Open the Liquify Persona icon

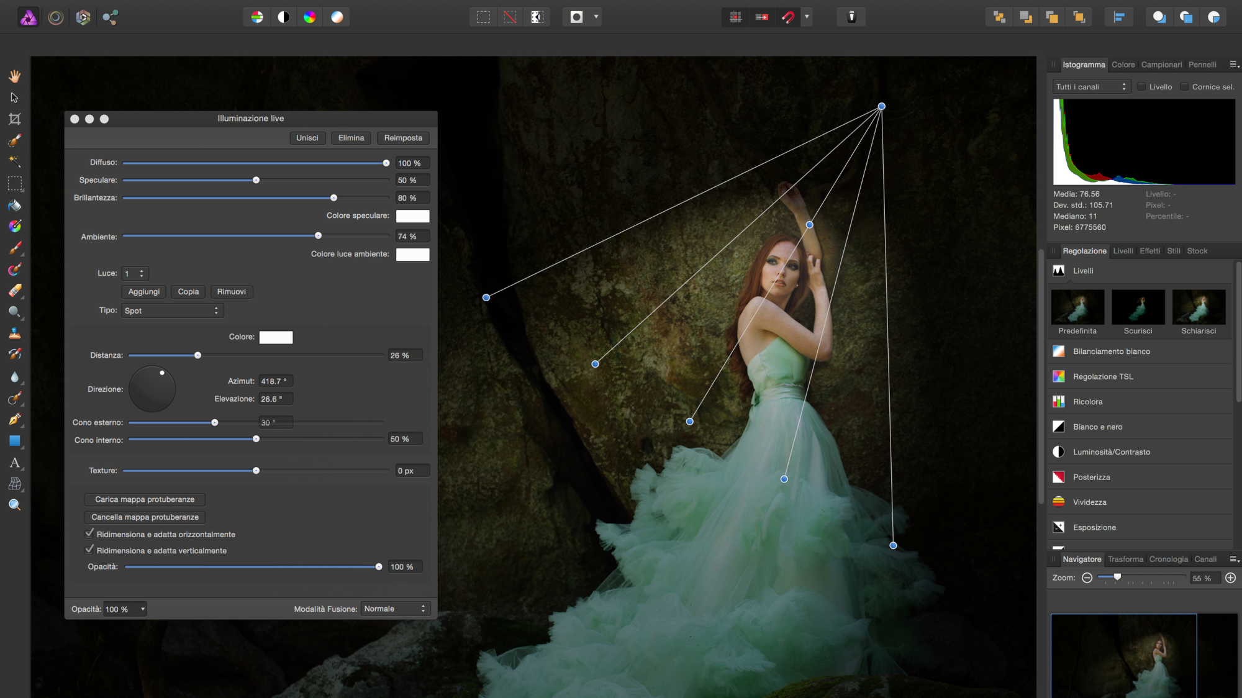coord(56,17)
